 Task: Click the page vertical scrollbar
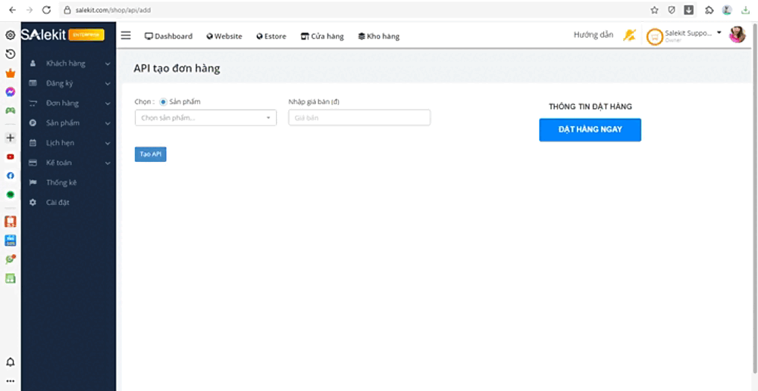click(756, 197)
